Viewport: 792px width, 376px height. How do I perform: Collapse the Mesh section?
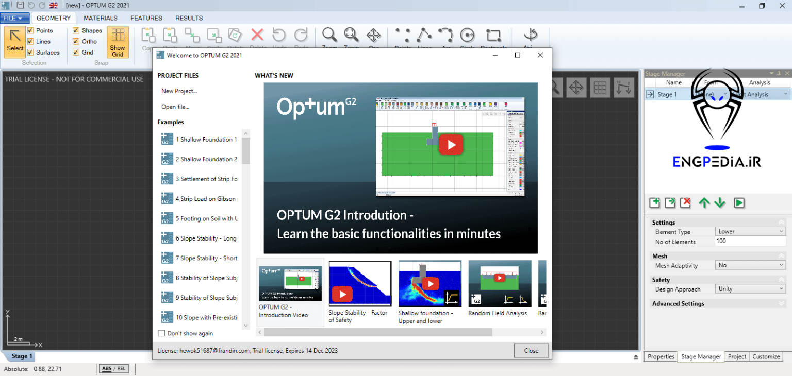tap(782, 256)
